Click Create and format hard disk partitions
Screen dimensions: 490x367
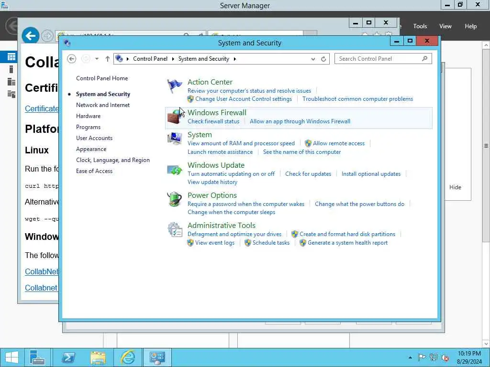pos(347,234)
